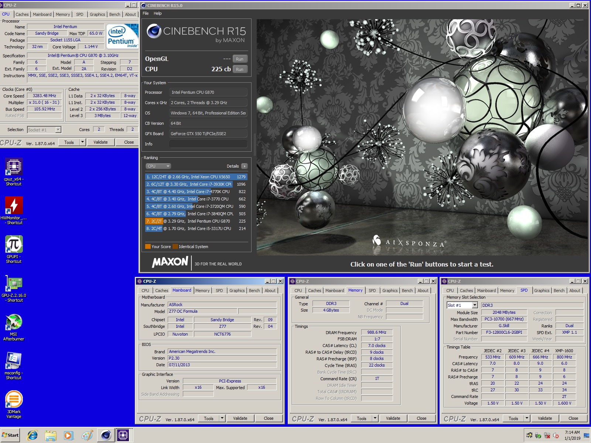Select ranking row Intel Core i5-3317U
The height and width of the screenshot is (443, 591).
point(196,229)
